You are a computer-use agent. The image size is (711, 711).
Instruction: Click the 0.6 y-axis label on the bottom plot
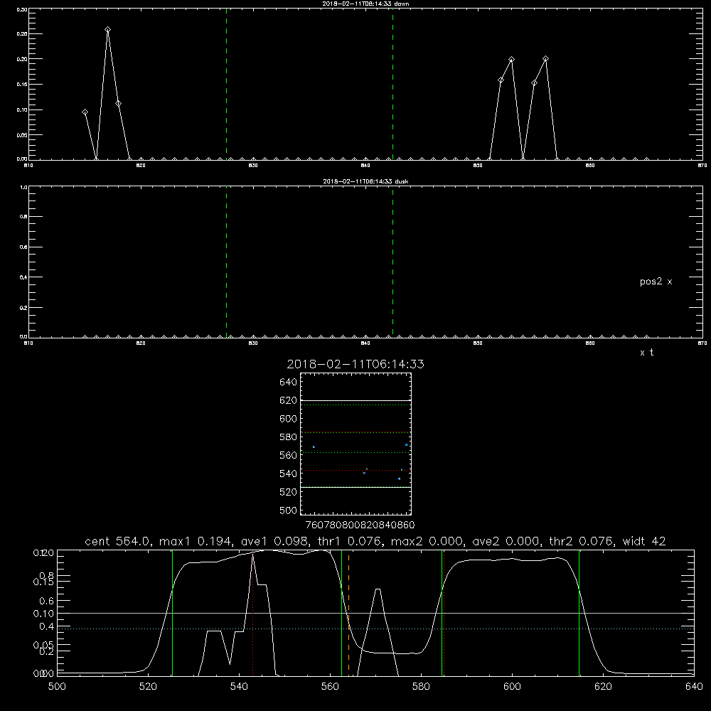pos(47,601)
